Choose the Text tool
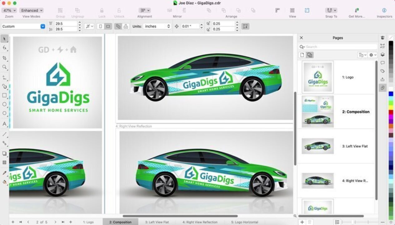This screenshot has width=395, height=225. [4, 124]
